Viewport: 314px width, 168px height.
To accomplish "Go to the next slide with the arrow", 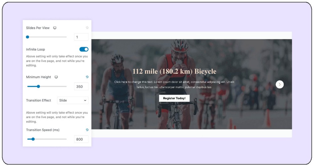I will pos(279,84).
